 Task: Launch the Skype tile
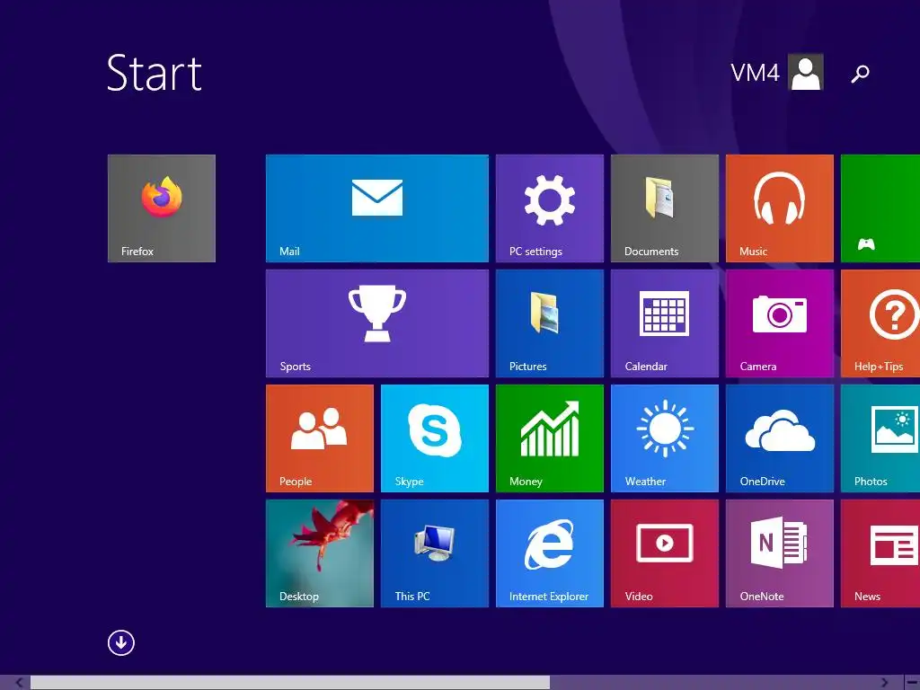pos(434,438)
